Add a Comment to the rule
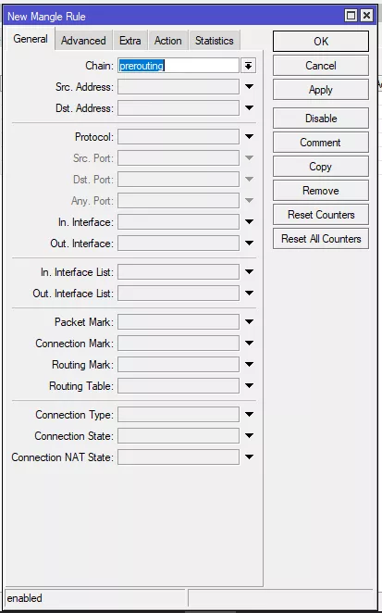 click(x=321, y=143)
